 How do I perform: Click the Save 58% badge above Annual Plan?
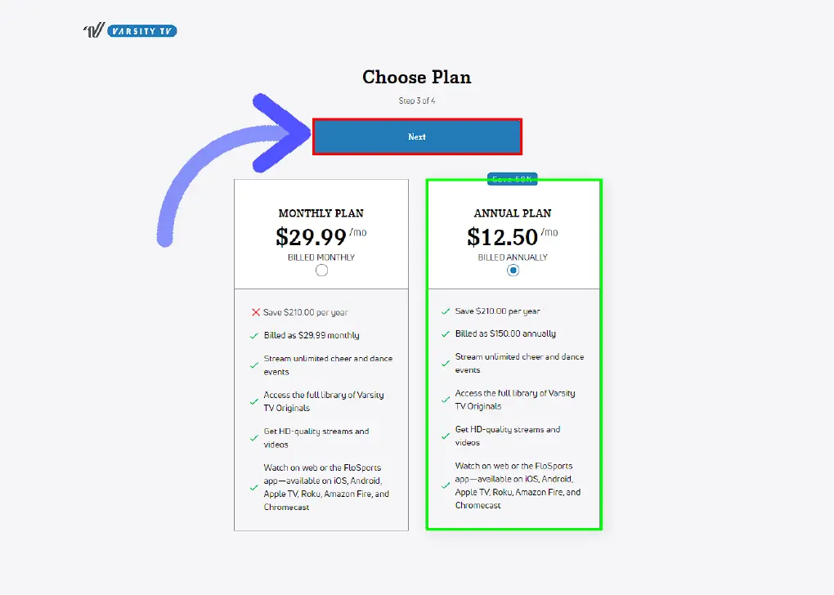point(512,179)
